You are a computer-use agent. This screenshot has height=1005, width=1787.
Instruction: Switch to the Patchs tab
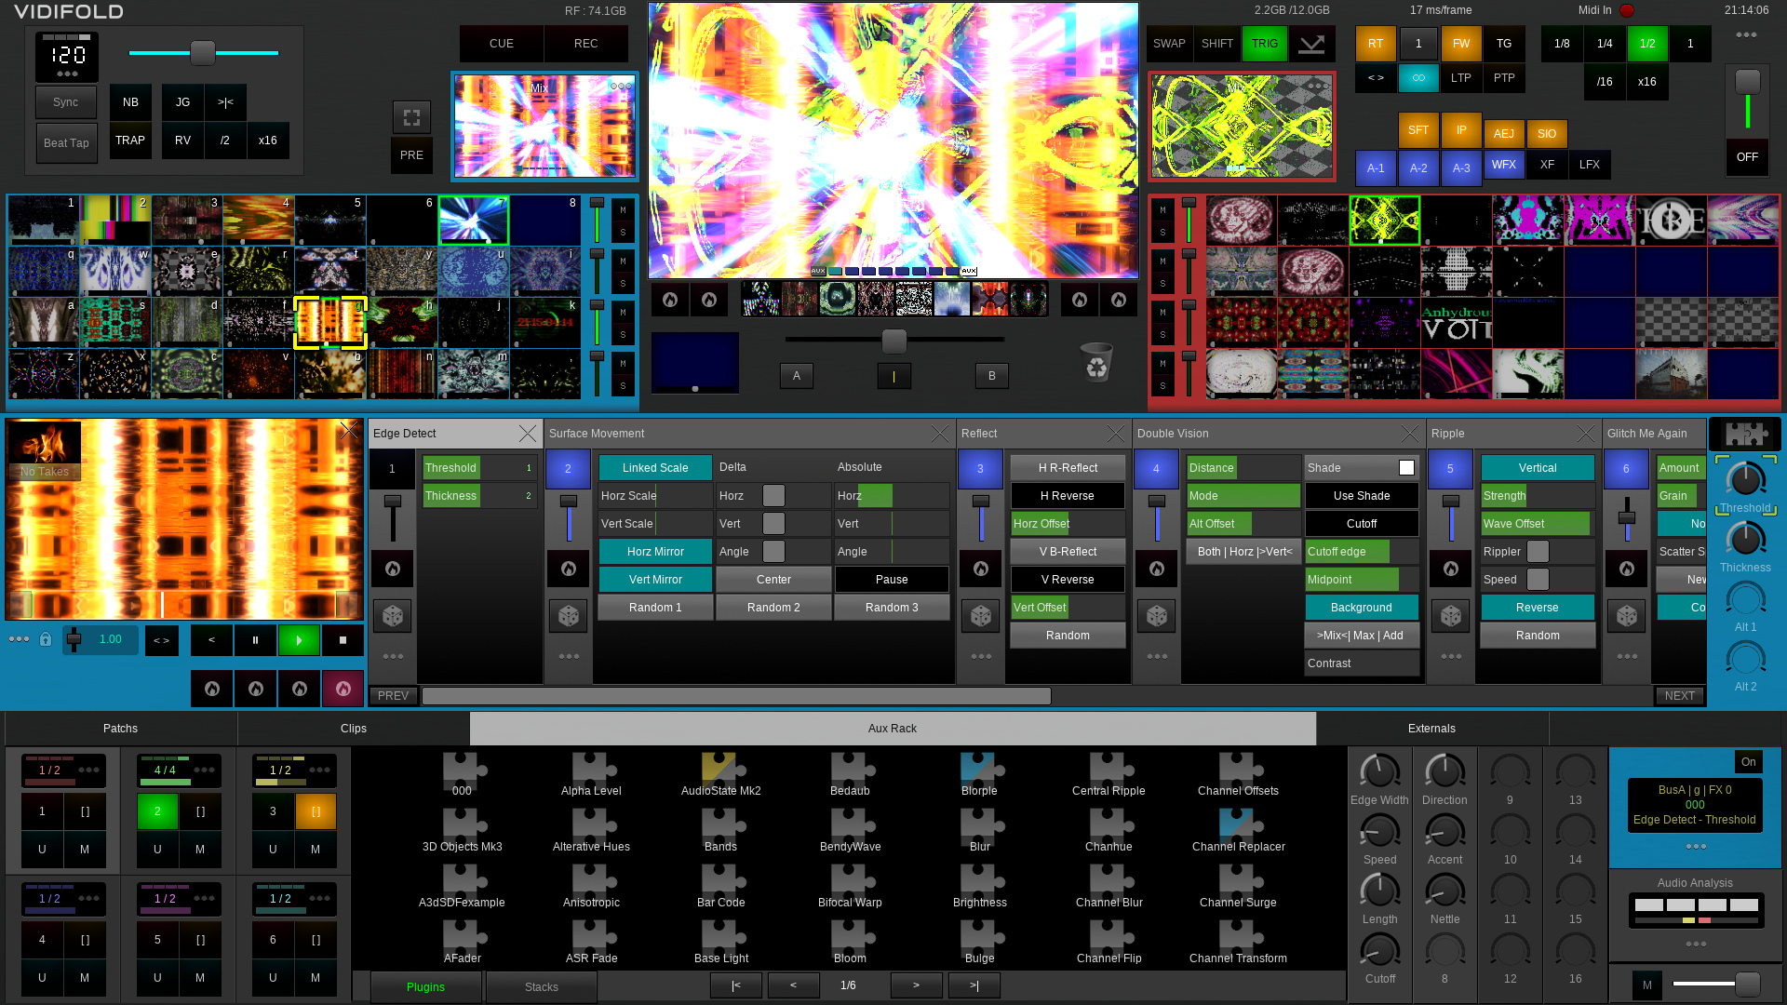[x=120, y=729]
